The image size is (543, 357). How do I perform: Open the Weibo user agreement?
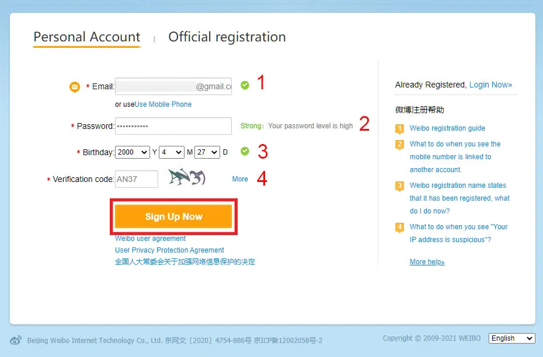(x=150, y=239)
